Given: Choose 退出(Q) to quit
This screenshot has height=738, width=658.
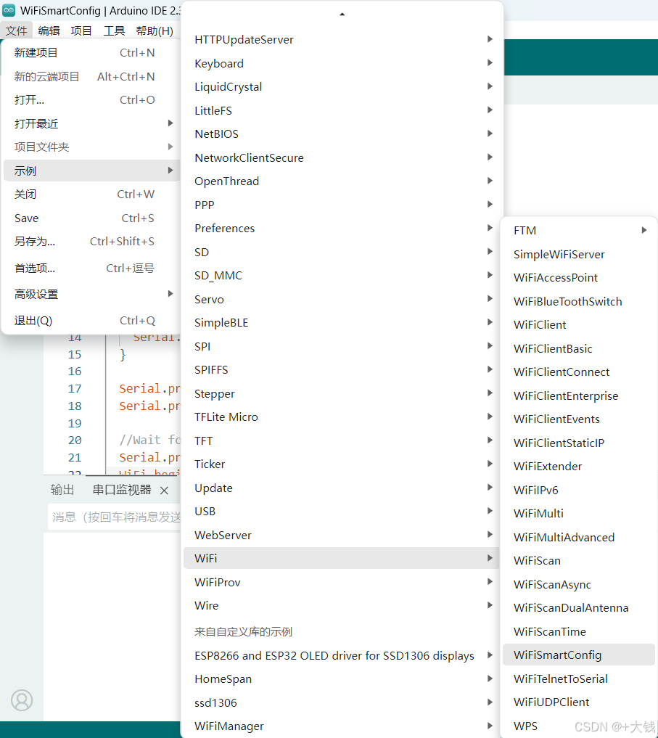Looking at the screenshot, I should pyautogui.click(x=92, y=321).
